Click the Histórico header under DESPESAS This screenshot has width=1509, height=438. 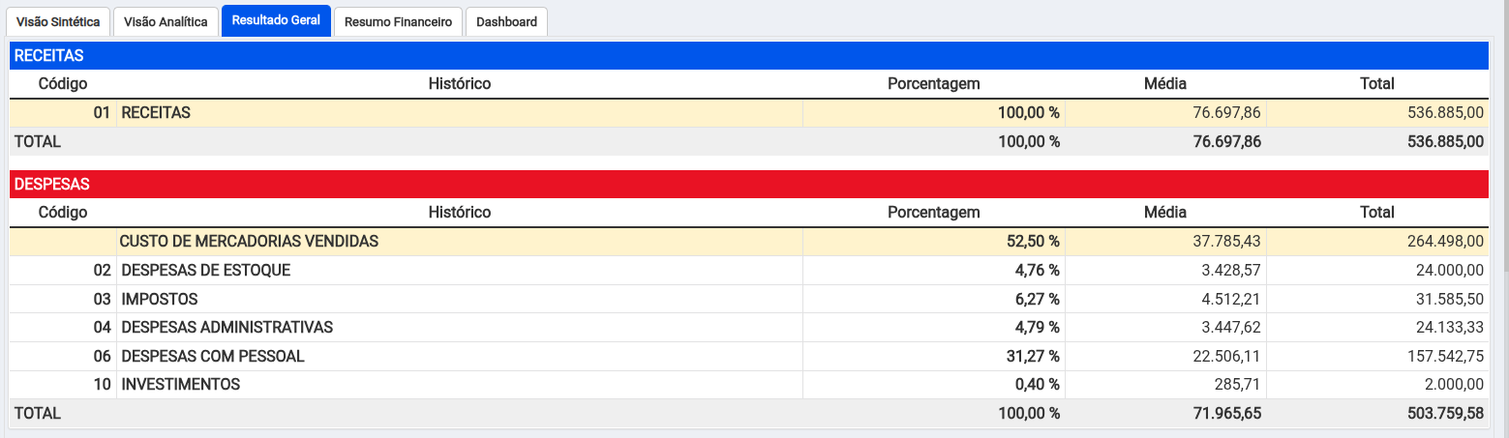(459, 212)
